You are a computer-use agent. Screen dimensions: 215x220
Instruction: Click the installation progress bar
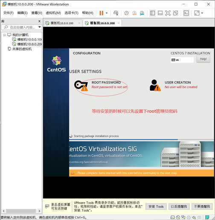point(142,140)
